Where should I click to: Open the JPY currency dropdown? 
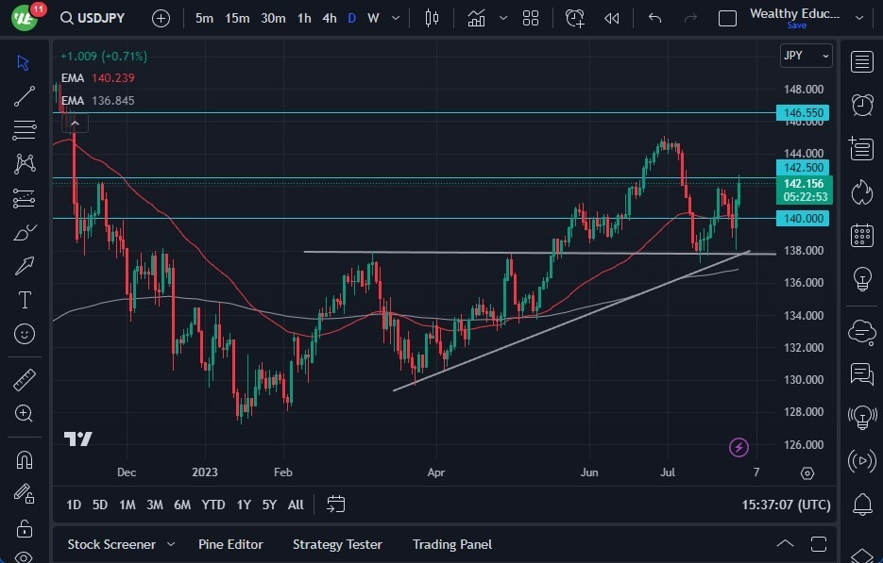[806, 56]
